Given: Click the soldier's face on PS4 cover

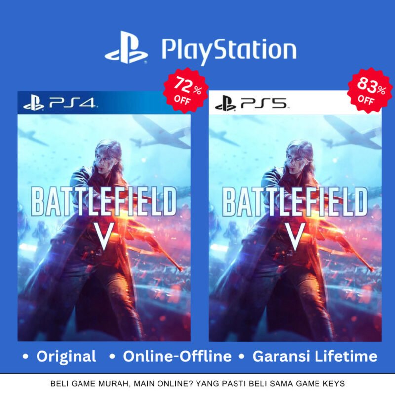Looking at the screenshot, I should (106, 158).
